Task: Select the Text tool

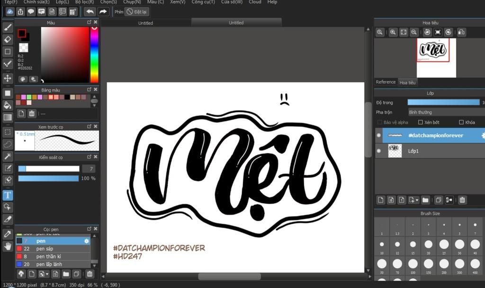Action: pos(8,195)
